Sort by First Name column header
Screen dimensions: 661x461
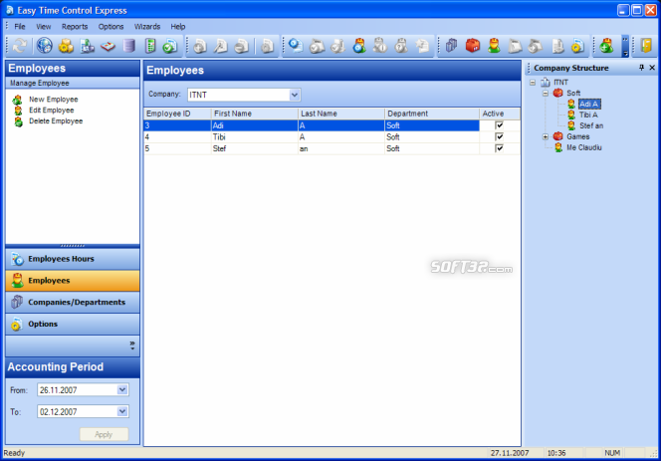click(255, 114)
